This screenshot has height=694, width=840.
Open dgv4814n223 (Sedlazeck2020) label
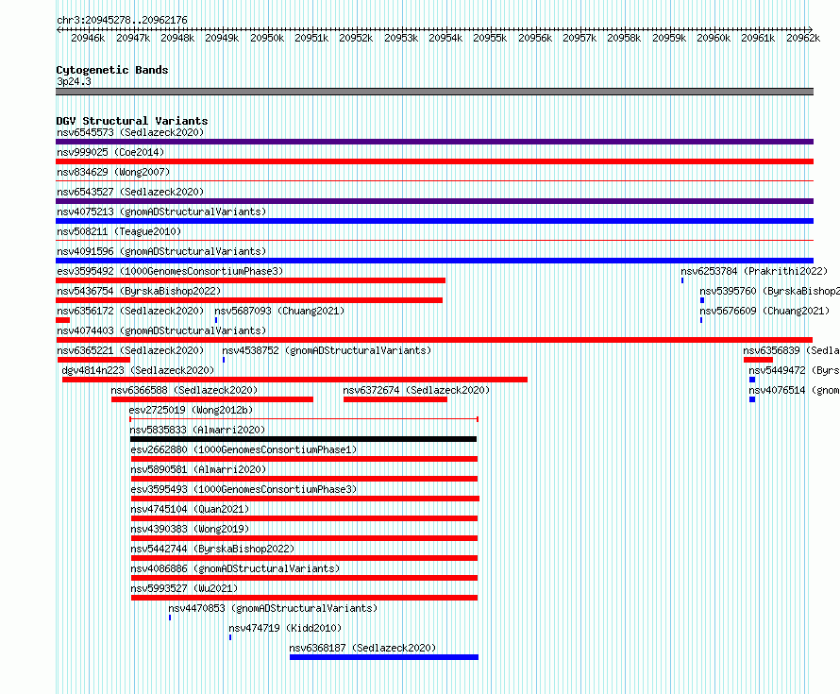click(138, 370)
